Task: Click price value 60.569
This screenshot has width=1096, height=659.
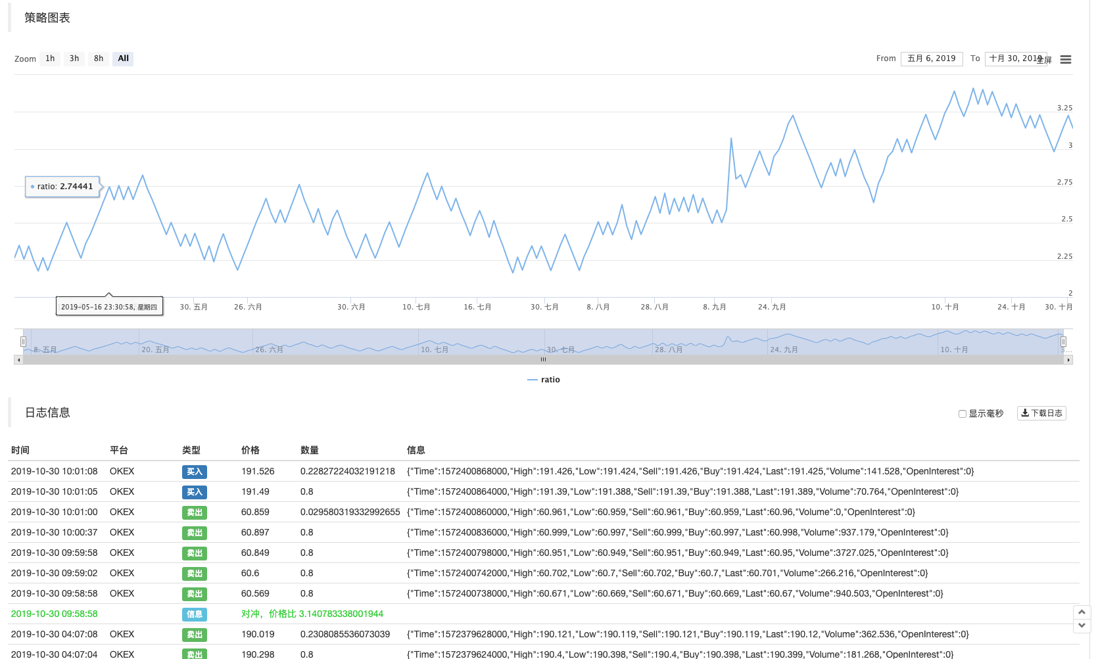Action: click(x=255, y=593)
